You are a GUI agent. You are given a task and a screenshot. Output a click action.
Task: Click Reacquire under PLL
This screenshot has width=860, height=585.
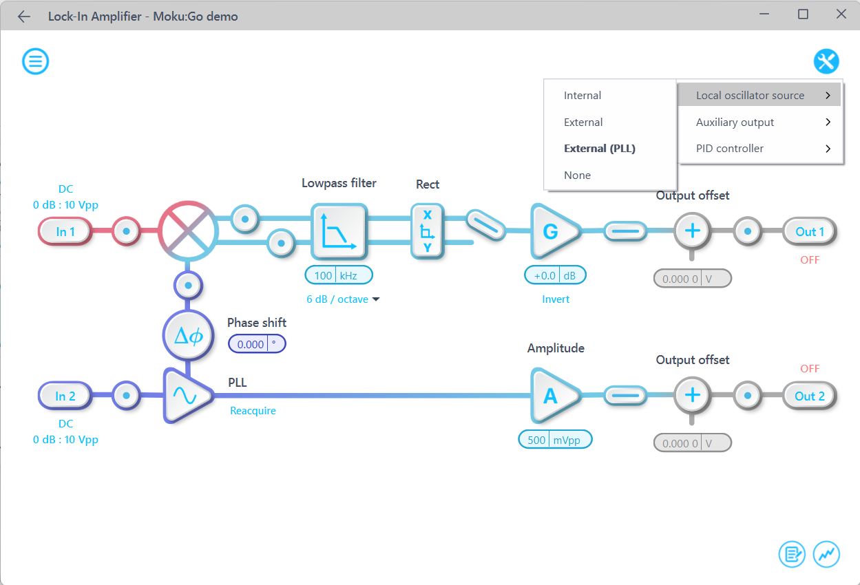tap(253, 411)
